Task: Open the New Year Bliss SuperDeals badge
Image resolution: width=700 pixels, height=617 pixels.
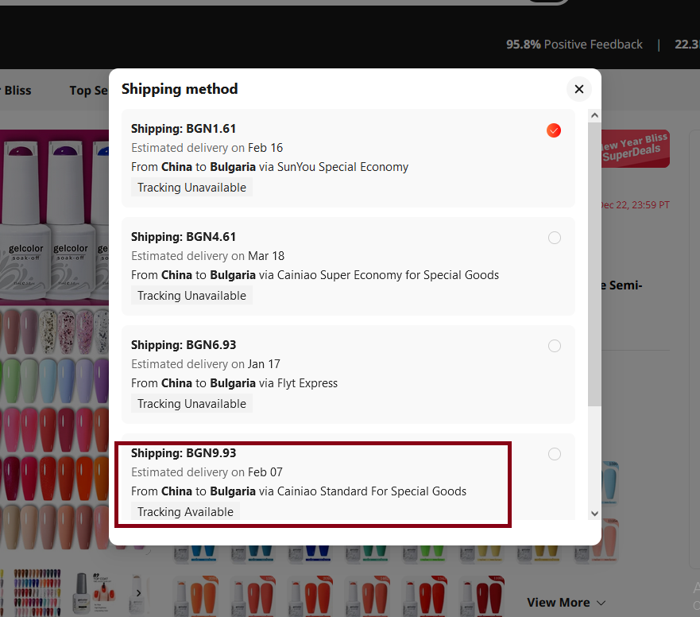Action: point(635,149)
